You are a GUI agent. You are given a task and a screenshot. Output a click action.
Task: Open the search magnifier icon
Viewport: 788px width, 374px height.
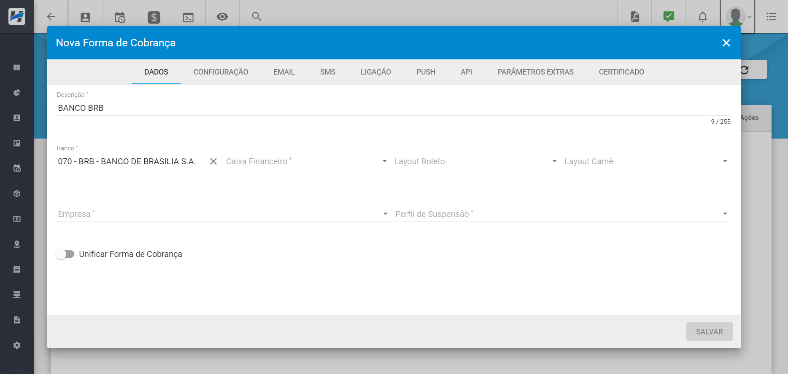point(256,16)
